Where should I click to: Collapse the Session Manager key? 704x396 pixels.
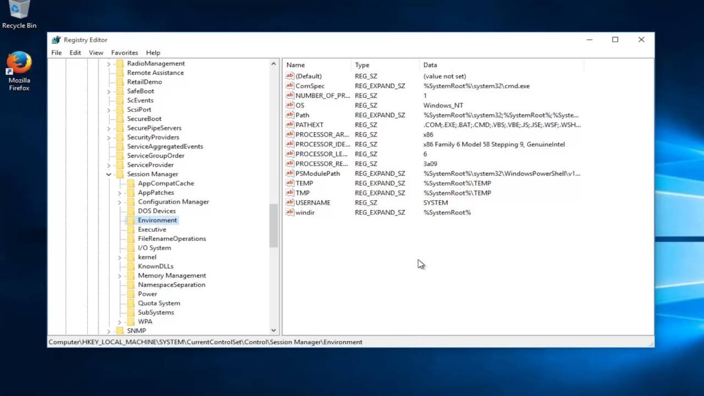point(109,174)
